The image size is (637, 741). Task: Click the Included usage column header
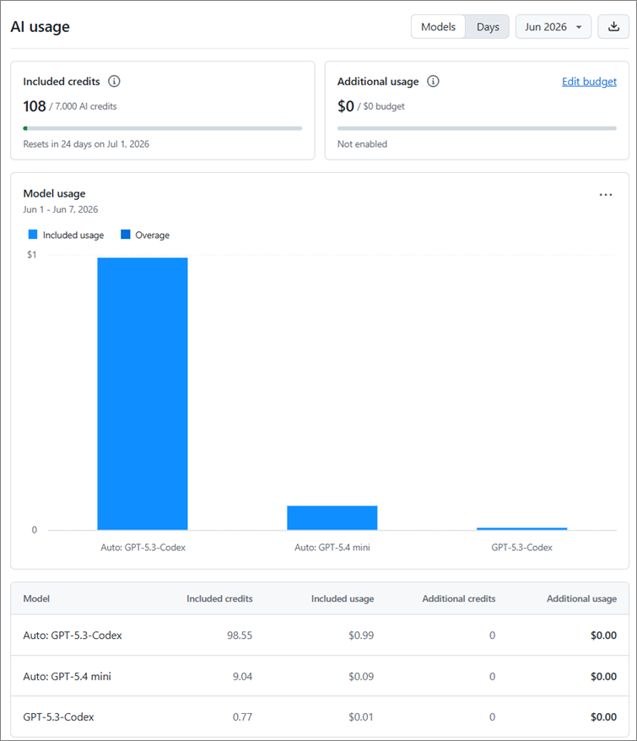point(343,598)
